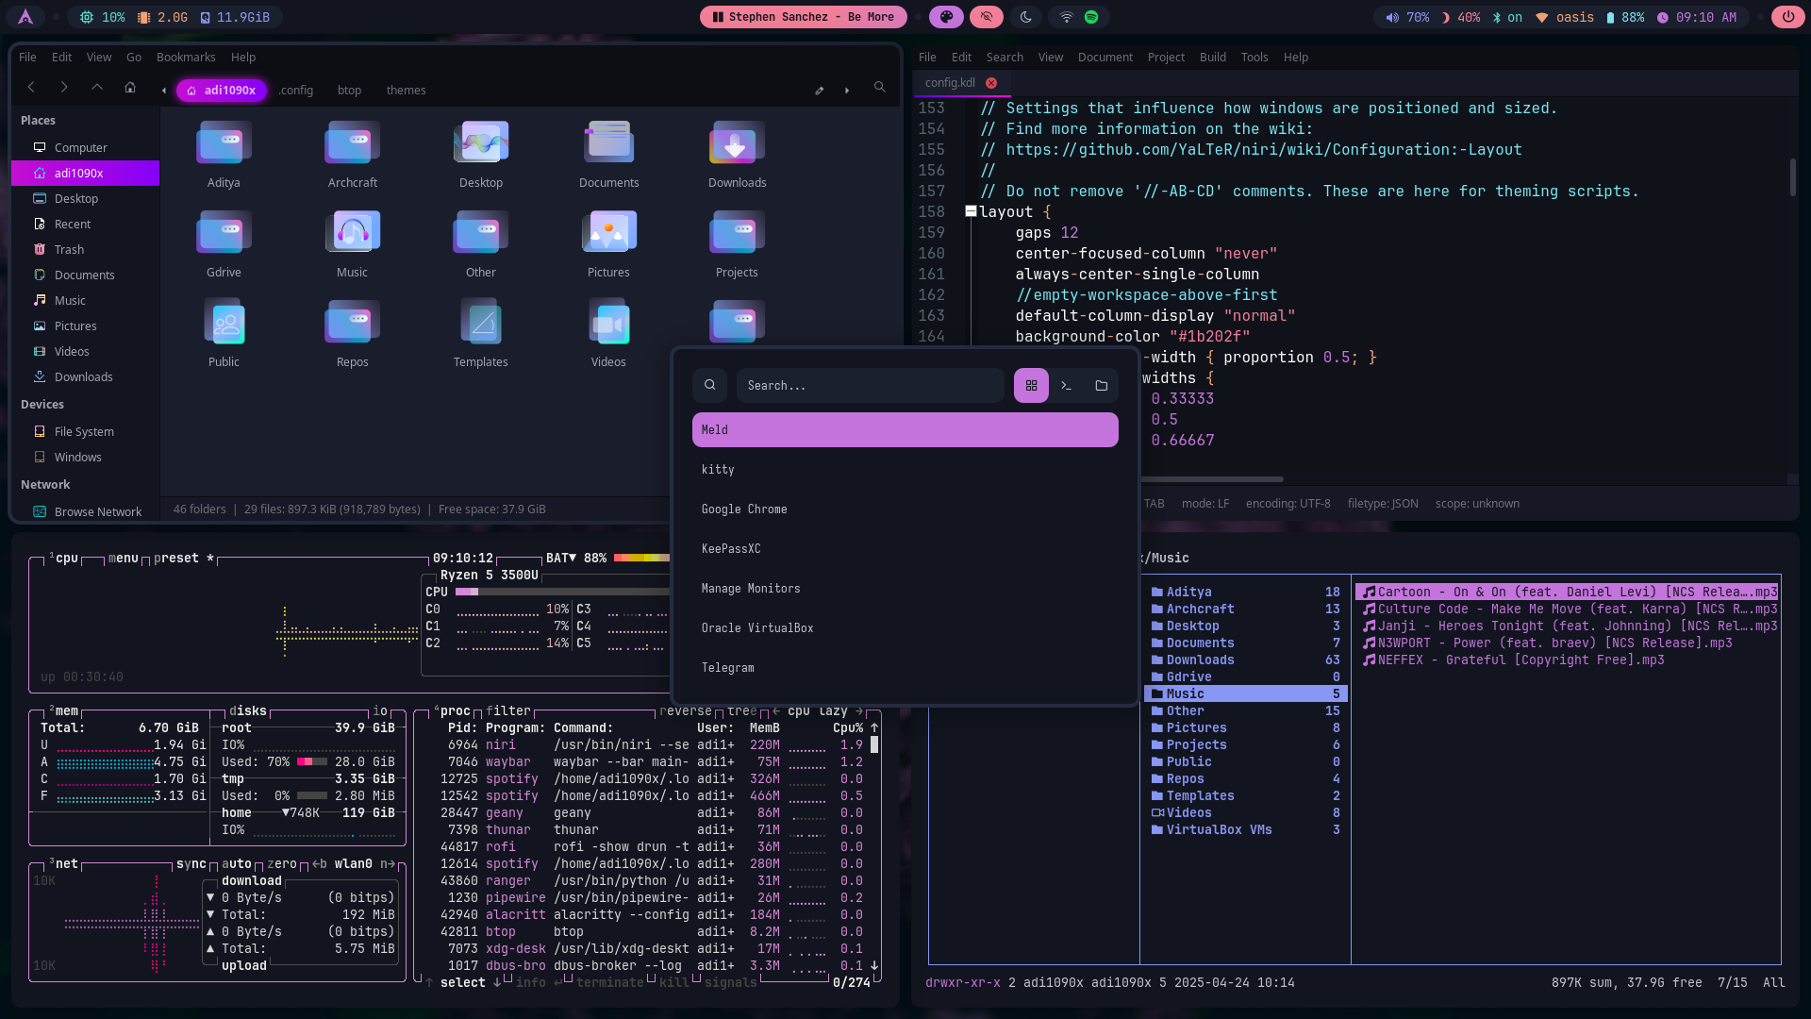Open the Build menu in Geany
The image size is (1811, 1019).
click(1212, 58)
